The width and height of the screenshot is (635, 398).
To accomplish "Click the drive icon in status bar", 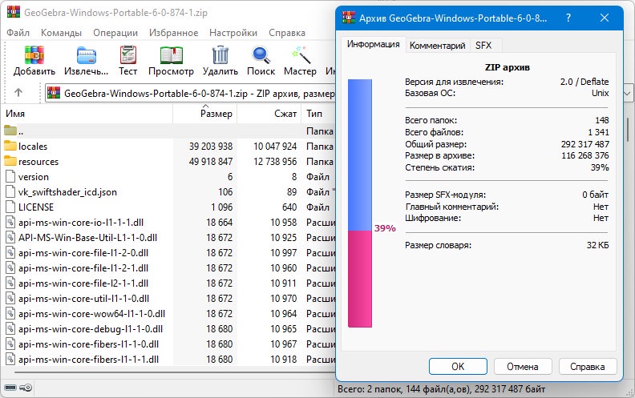I will (x=10, y=388).
